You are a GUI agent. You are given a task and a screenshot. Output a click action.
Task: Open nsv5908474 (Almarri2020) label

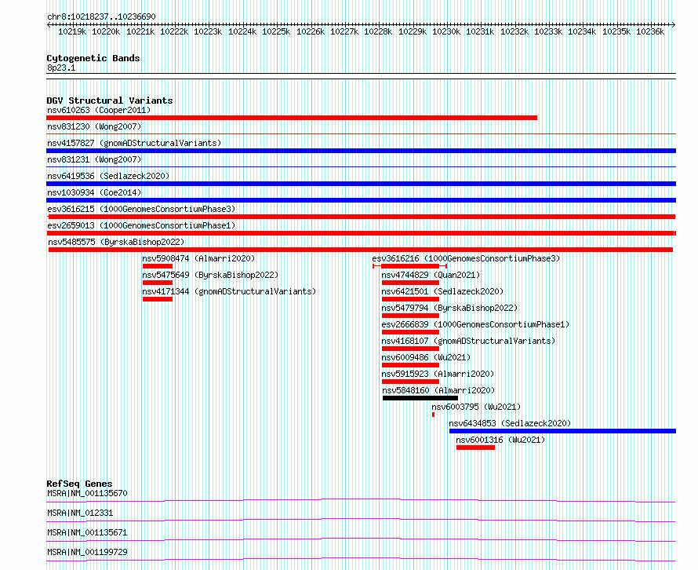coord(198,258)
